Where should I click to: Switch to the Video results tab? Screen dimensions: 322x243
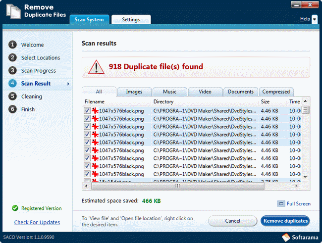[205, 92]
